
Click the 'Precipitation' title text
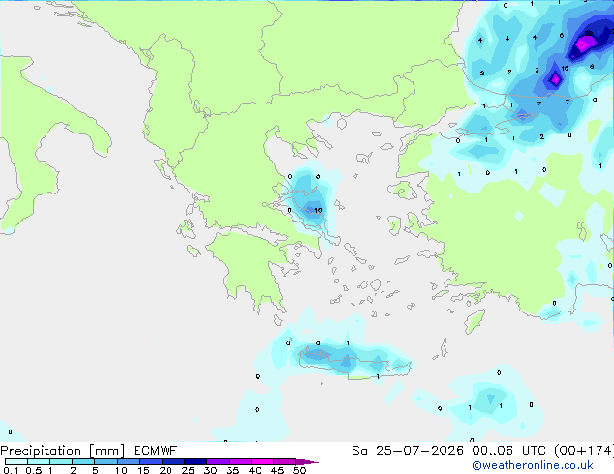click(41, 451)
